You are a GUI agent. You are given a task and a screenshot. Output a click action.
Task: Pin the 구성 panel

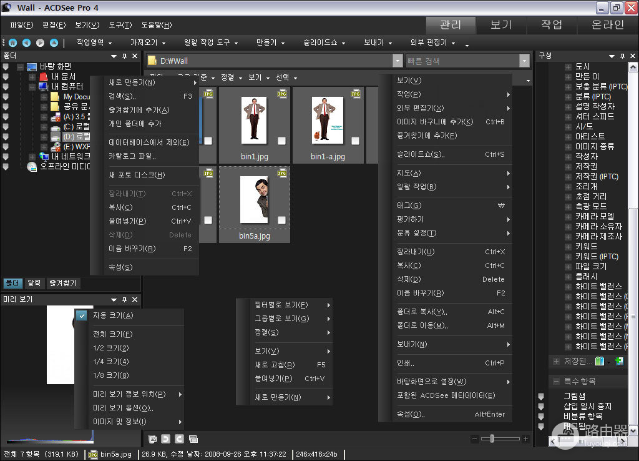[622, 56]
